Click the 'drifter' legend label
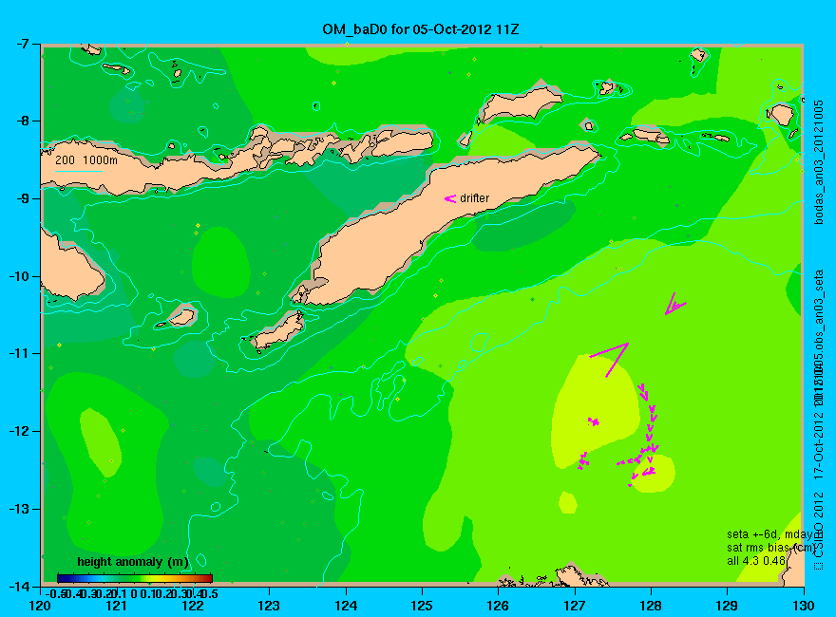The height and width of the screenshot is (617, 836). [474, 198]
